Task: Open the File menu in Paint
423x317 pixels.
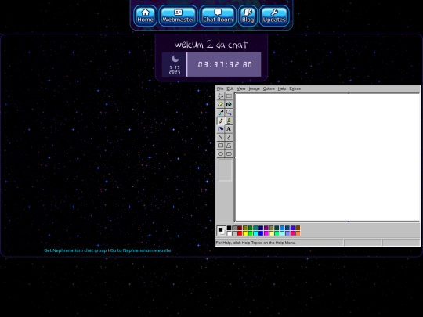Action: [x=220, y=88]
